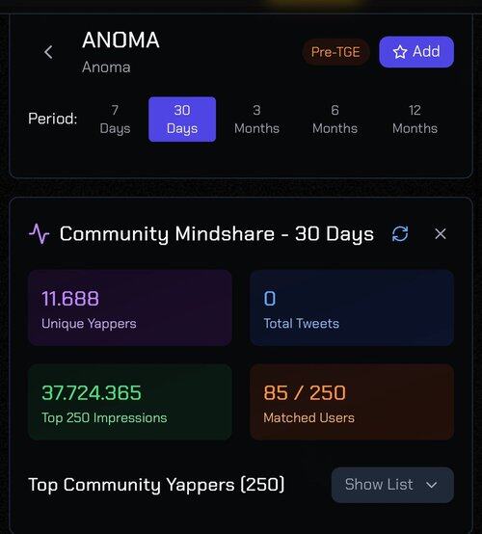Open the Total Tweets stat card
This screenshot has width=482, height=534.
[352, 307]
